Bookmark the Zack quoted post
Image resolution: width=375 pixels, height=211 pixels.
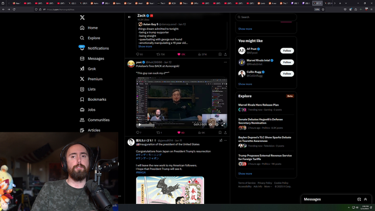coord(220,55)
